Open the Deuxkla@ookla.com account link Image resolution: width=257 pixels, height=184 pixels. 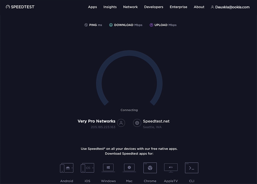pyautogui.click(x=230, y=7)
